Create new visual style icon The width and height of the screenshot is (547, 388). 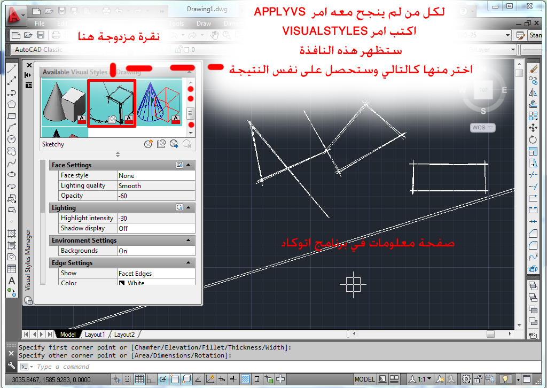coord(149,144)
